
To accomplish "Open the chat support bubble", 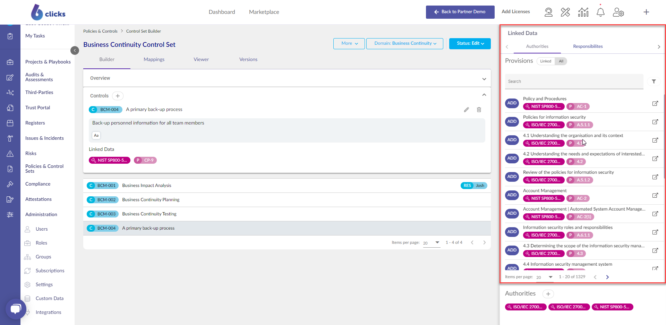I will pos(16,309).
